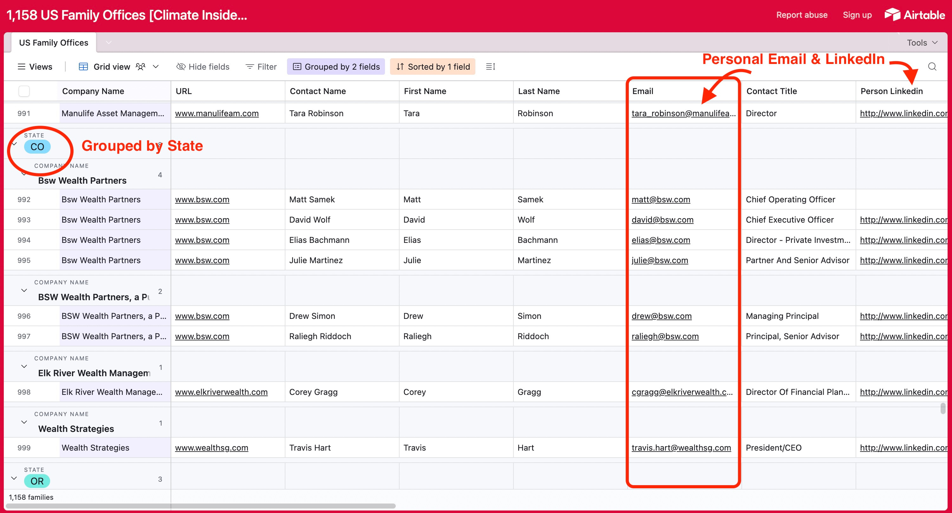Open Sorted by 1 field options

433,66
